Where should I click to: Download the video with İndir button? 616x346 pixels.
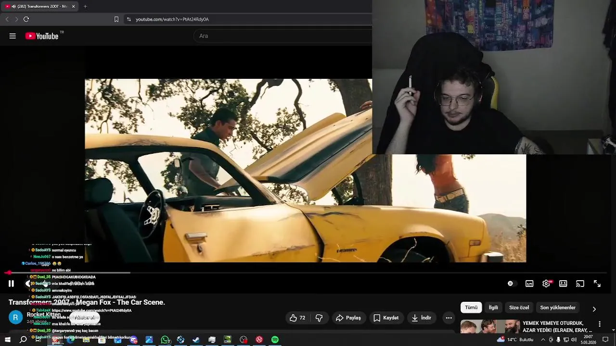(x=422, y=318)
